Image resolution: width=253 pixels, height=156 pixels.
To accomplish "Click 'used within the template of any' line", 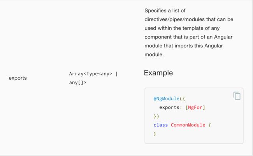I will [182, 28].
